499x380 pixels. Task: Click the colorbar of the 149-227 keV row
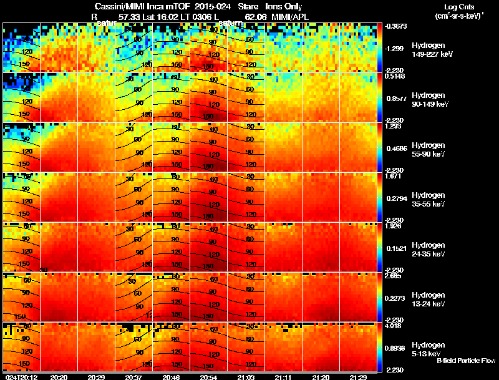coord(379,47)
